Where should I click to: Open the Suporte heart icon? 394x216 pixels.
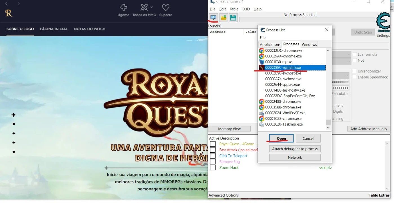[166, 7]
